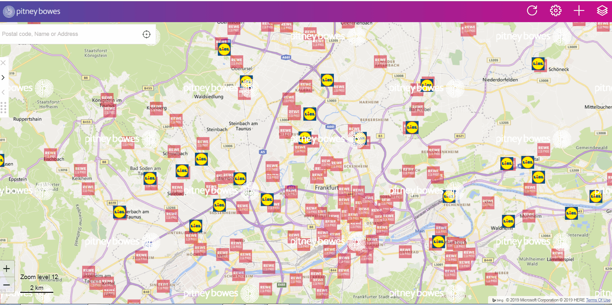
Task: Select the REWE marker above Lämmerspiel
Action: (x=558, y=254)
